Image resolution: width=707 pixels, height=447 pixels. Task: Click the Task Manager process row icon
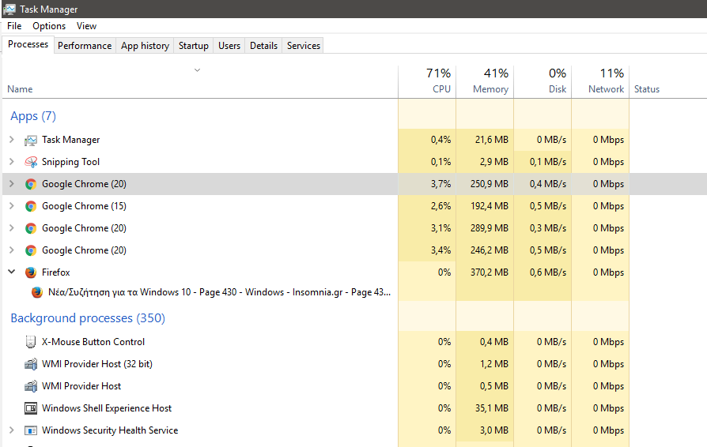(x=31, y=141)
